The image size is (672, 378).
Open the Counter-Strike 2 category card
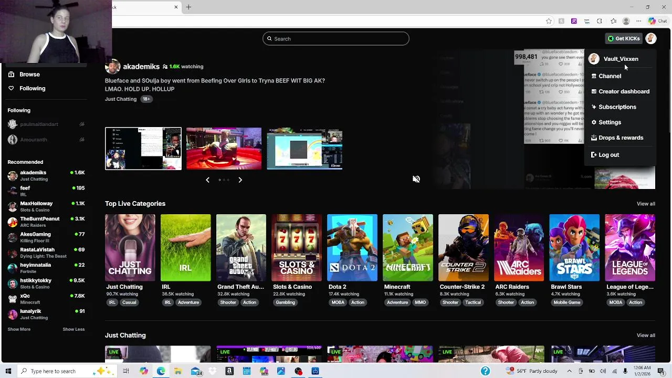point(463,248)
